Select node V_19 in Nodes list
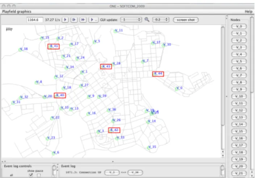The width and height of the screenshot is (255, 178). coord(239,159)
